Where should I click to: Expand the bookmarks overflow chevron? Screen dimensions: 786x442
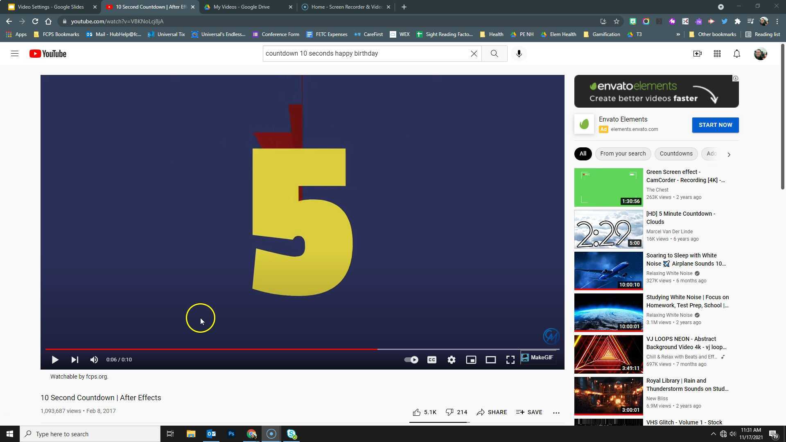678,34
